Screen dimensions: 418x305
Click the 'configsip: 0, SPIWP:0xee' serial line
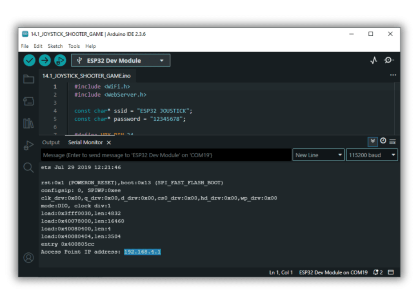point(81,190)
